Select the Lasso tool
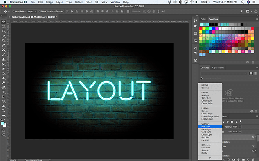 click(x=3, y=31)
